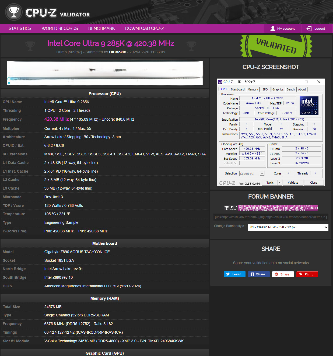Switch to Memory tab in CPU-Z screenshot

[x=253, y=89]
